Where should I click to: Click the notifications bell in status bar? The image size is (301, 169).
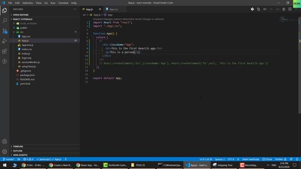(297, 159)
